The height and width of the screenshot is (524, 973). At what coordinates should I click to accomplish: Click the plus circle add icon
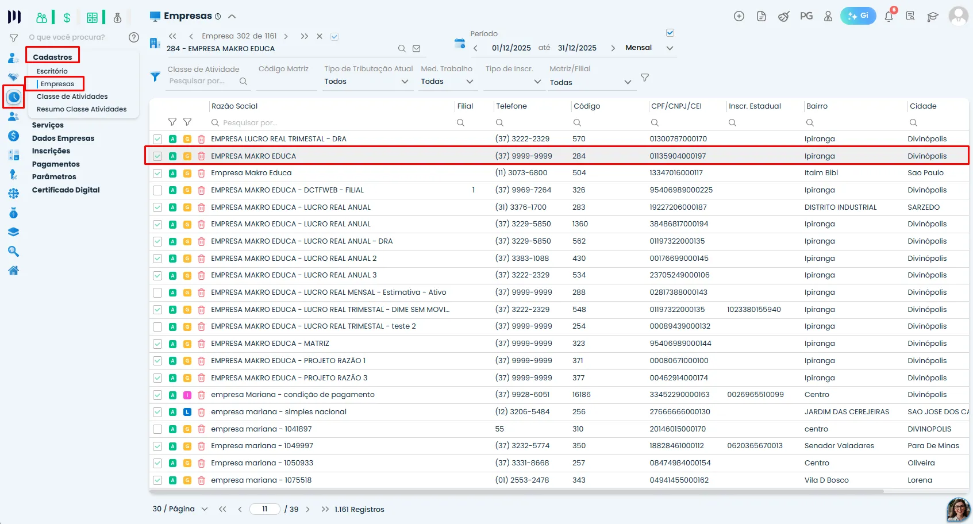[x=739, y=16]
